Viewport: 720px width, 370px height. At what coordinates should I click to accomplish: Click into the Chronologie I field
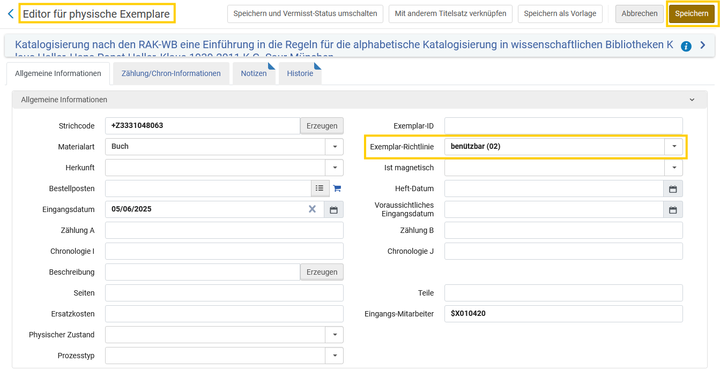[224, 251]
